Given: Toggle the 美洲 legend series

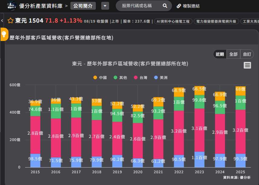Looking at the screenshot, I should click(x=161, y=78).
